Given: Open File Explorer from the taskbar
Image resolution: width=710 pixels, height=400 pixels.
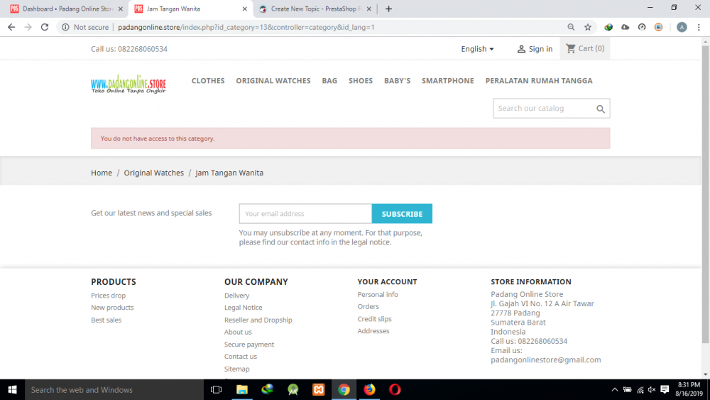Looking at the screenshot, I should pyautogui.click(x=242, y=389).
